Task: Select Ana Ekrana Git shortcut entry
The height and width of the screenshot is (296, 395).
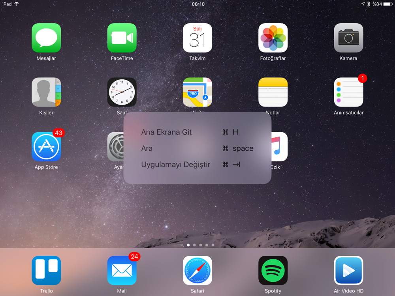Action: 166,132
